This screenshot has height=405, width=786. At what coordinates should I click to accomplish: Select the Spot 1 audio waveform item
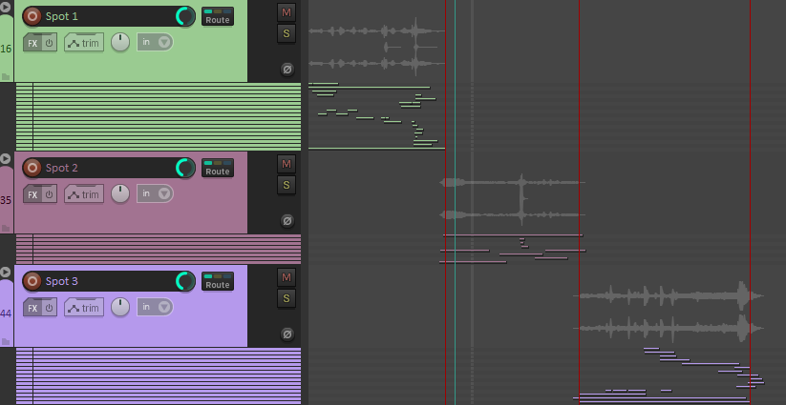(377, 48)
